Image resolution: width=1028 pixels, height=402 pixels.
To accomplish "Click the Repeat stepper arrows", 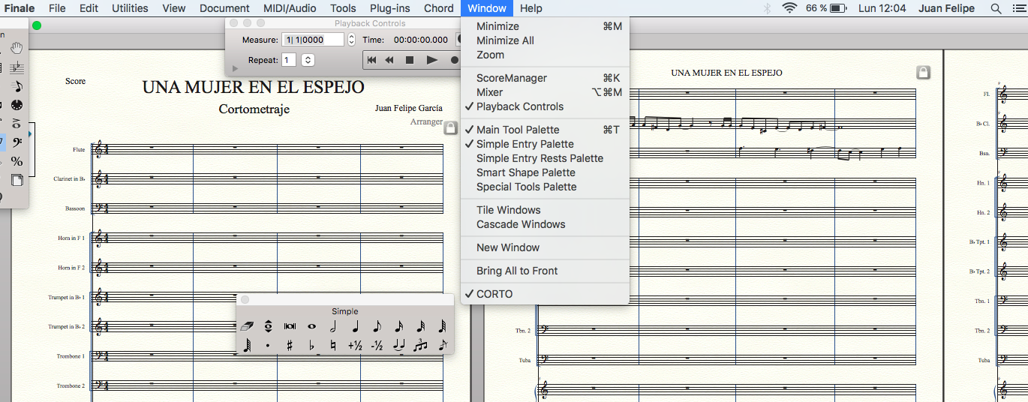I will point(308,60).
